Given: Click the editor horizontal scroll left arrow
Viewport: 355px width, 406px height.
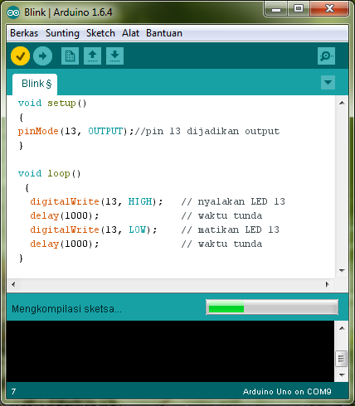Looking at the screenshot, I should pos(13,284).
